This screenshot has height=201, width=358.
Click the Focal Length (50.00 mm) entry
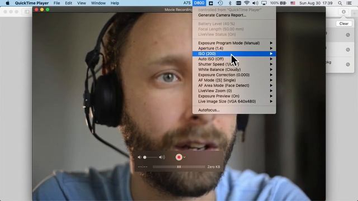coord(234,29)
